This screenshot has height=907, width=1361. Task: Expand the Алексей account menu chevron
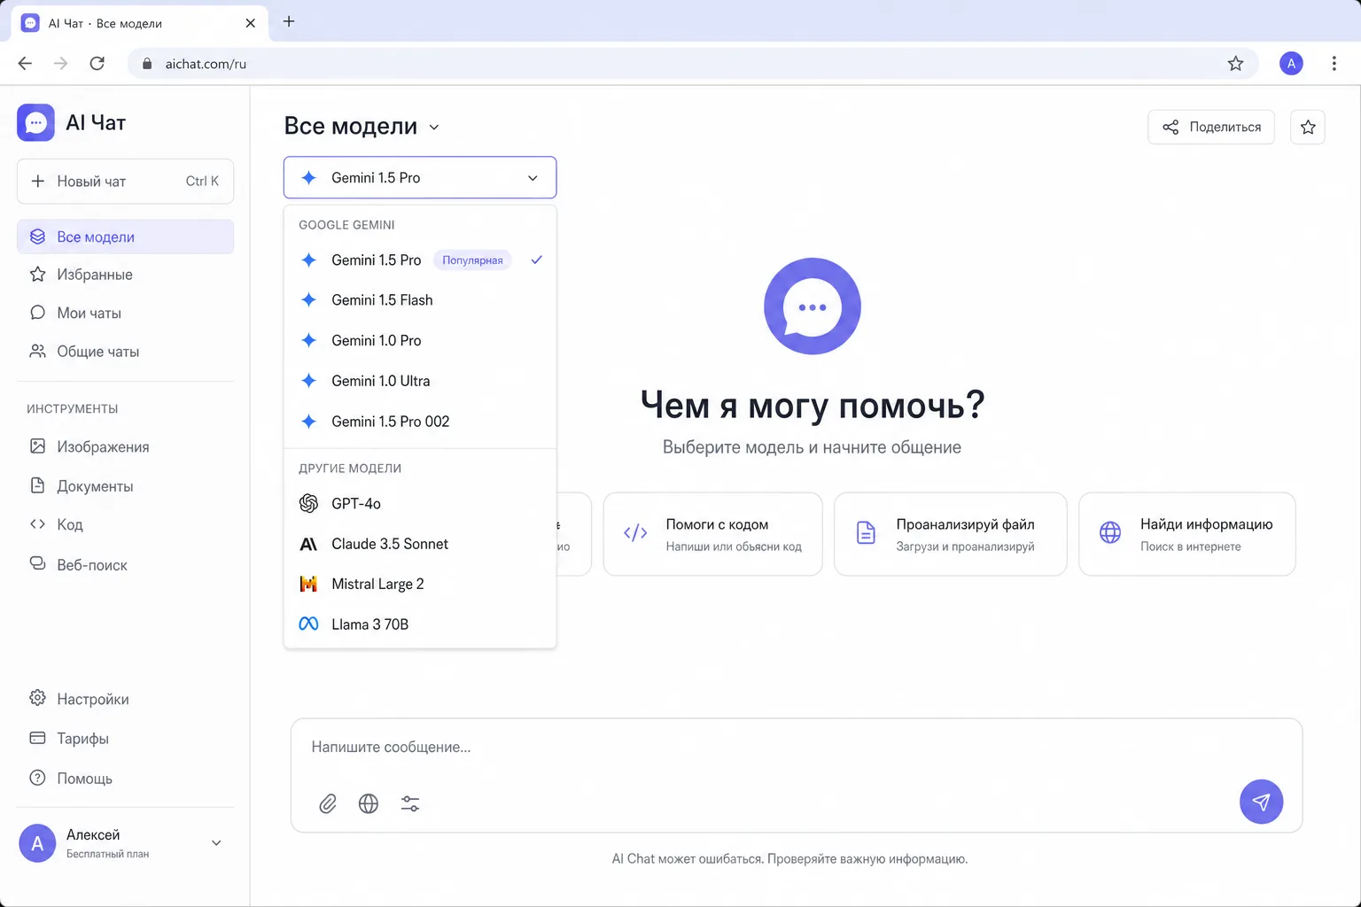[216, 843]
